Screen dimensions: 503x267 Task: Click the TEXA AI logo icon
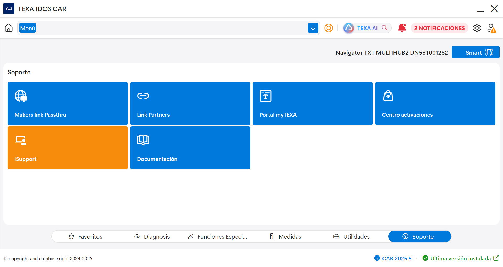[349, 28]
